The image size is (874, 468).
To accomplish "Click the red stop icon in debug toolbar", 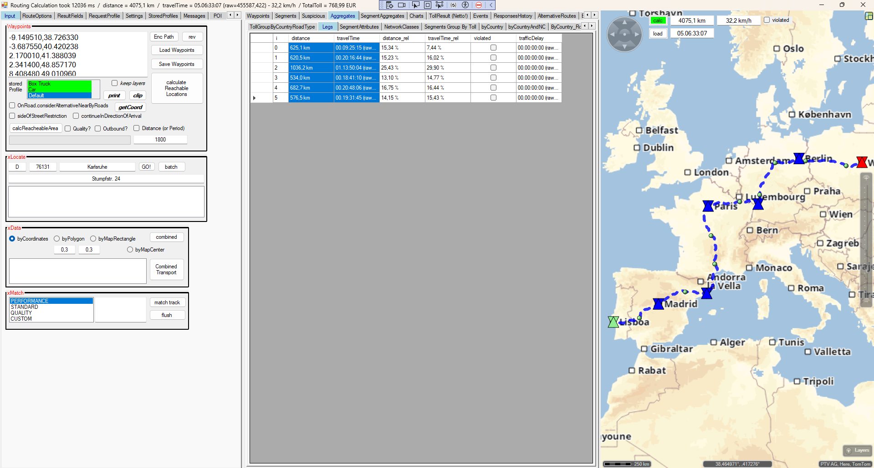I will click(x=478, y=5).
